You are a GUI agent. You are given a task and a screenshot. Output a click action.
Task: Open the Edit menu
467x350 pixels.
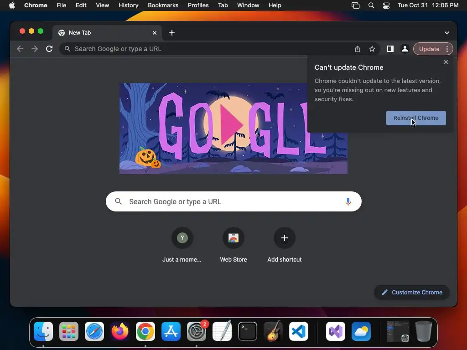pyautogui.click(x=81, y=5)
